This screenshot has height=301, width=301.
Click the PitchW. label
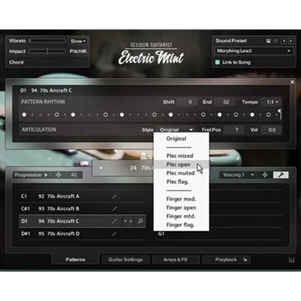pyautogui.click(x=78, y=51)
